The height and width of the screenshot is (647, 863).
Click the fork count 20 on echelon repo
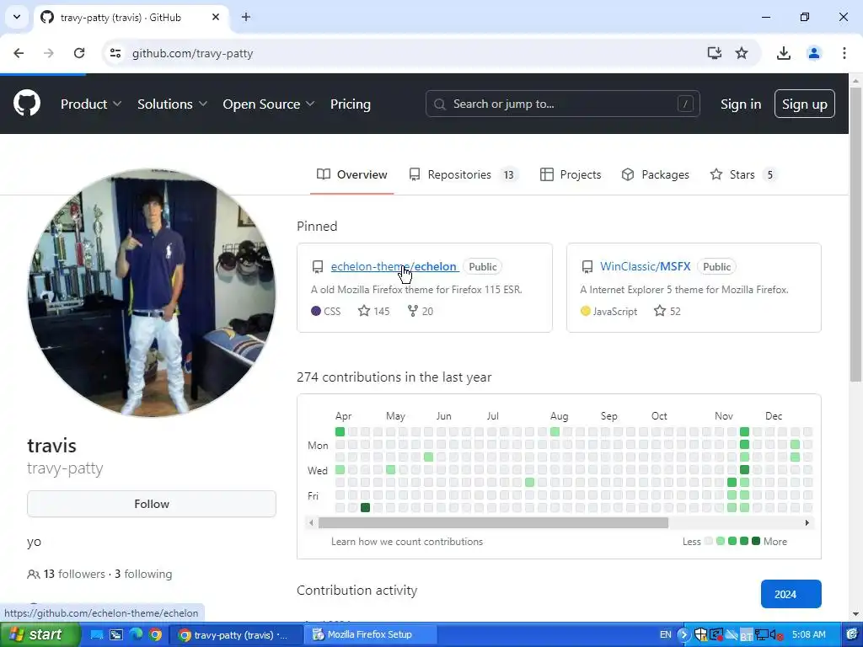[421, 312]
